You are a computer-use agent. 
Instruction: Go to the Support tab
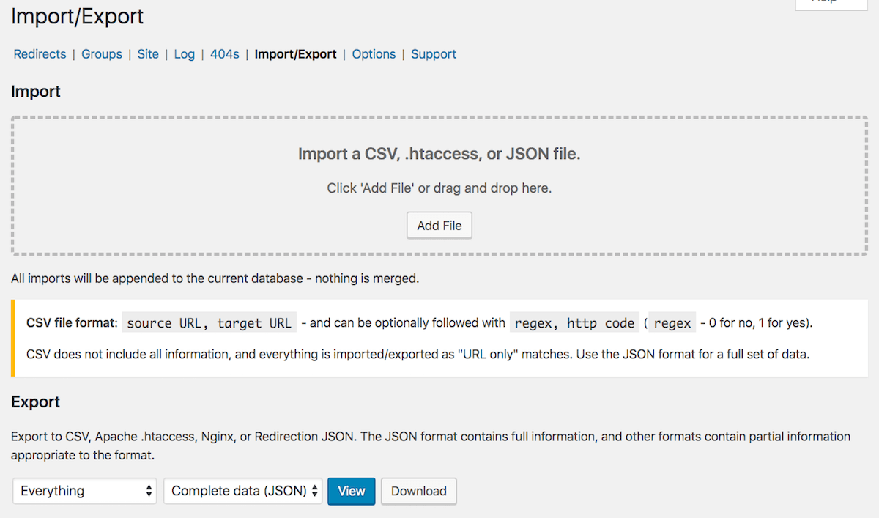[434, 54]
